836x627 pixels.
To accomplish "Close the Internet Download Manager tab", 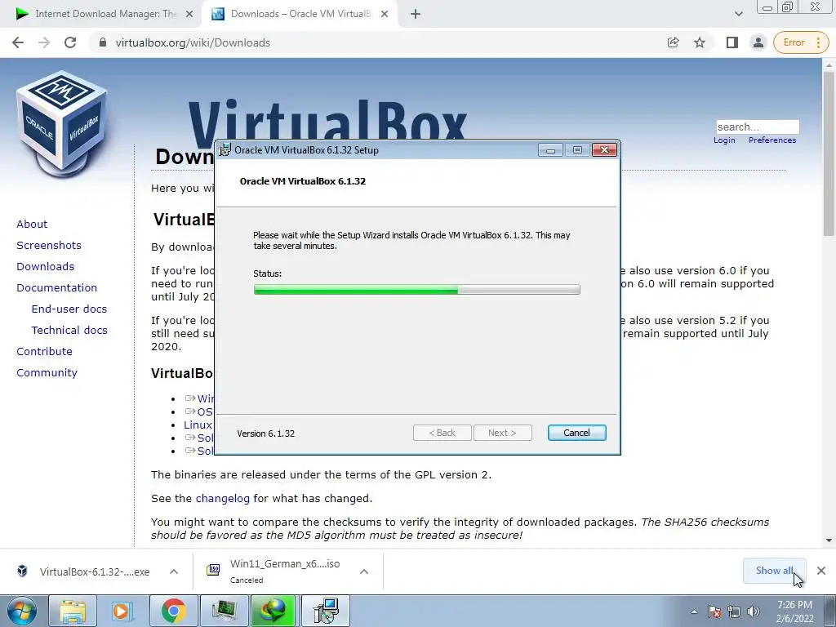I will pyautogui.click(x=189, y=15).
